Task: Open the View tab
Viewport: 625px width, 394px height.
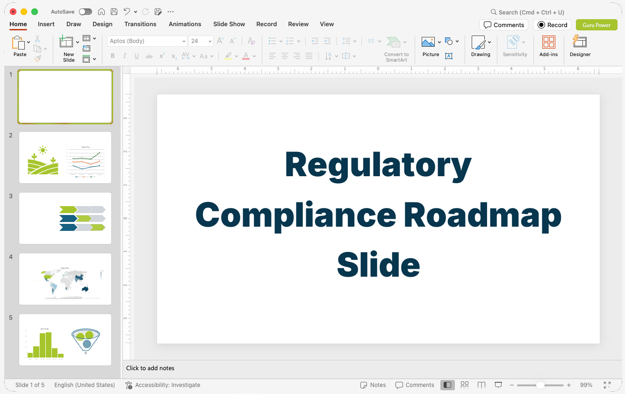Action: pos(327,24)
